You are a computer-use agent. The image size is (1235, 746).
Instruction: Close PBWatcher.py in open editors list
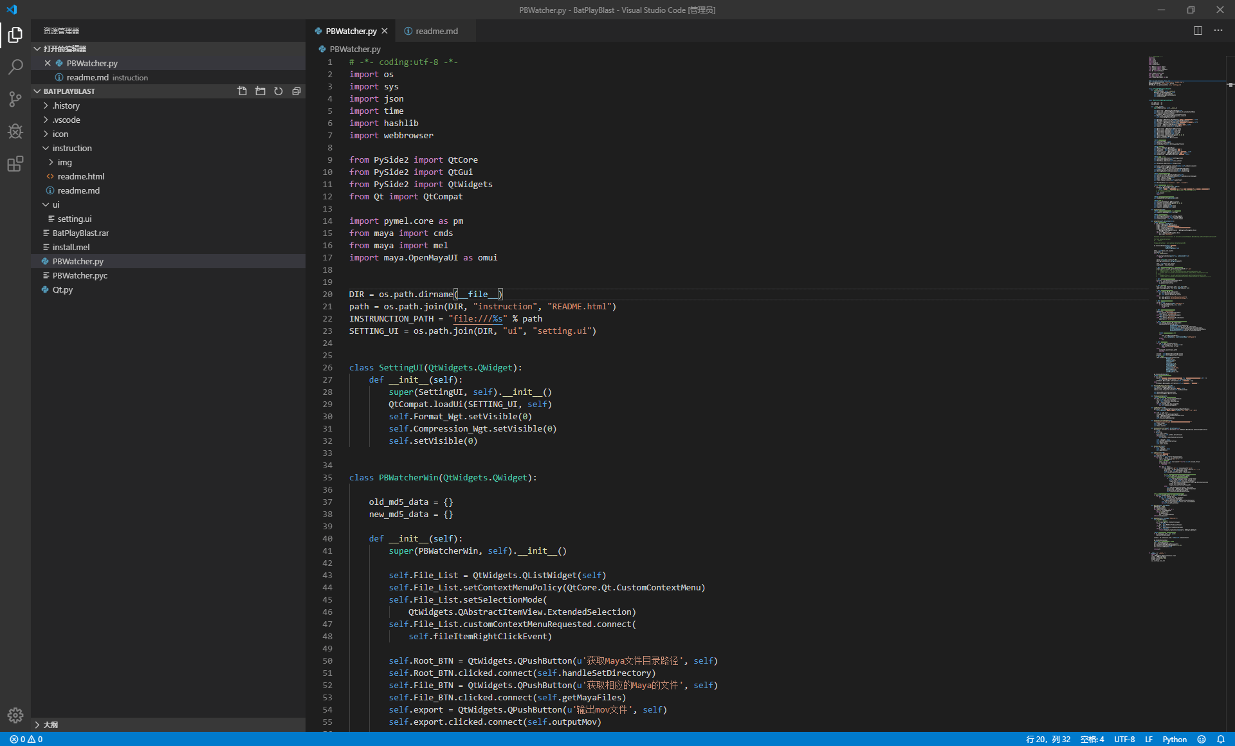click(48, 63)
